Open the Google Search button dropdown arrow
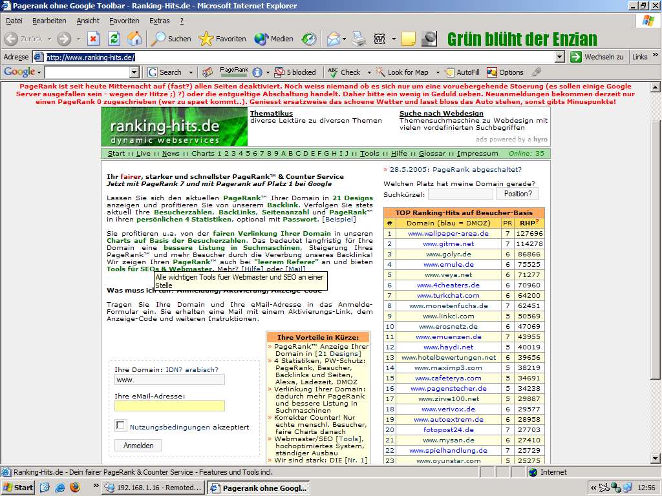This screenshot has width=662, height=496. (x=191, y=72)
